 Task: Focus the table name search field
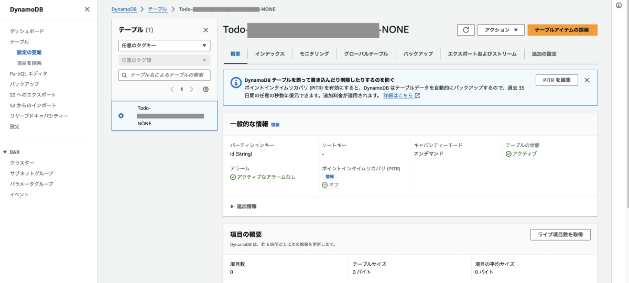[164, 75]
